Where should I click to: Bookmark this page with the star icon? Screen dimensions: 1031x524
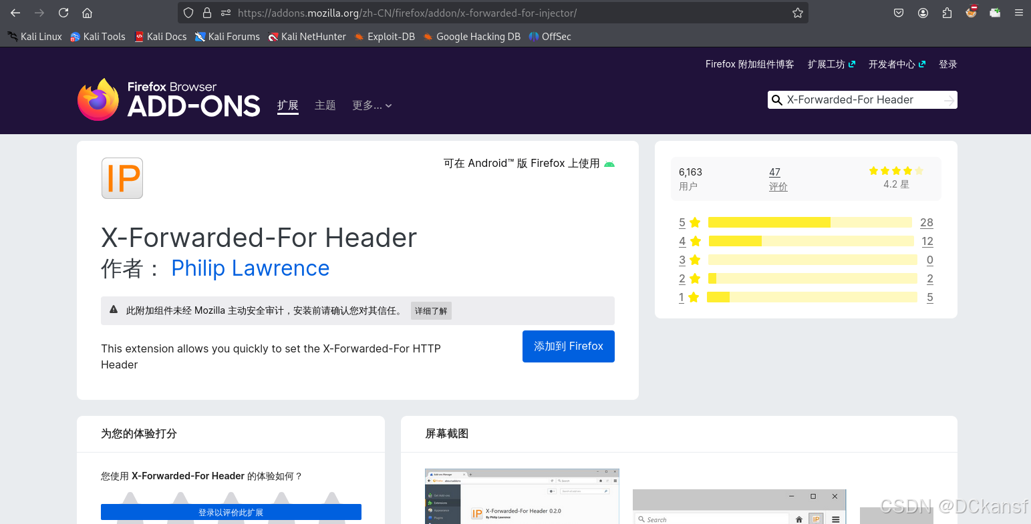point(797,13)
